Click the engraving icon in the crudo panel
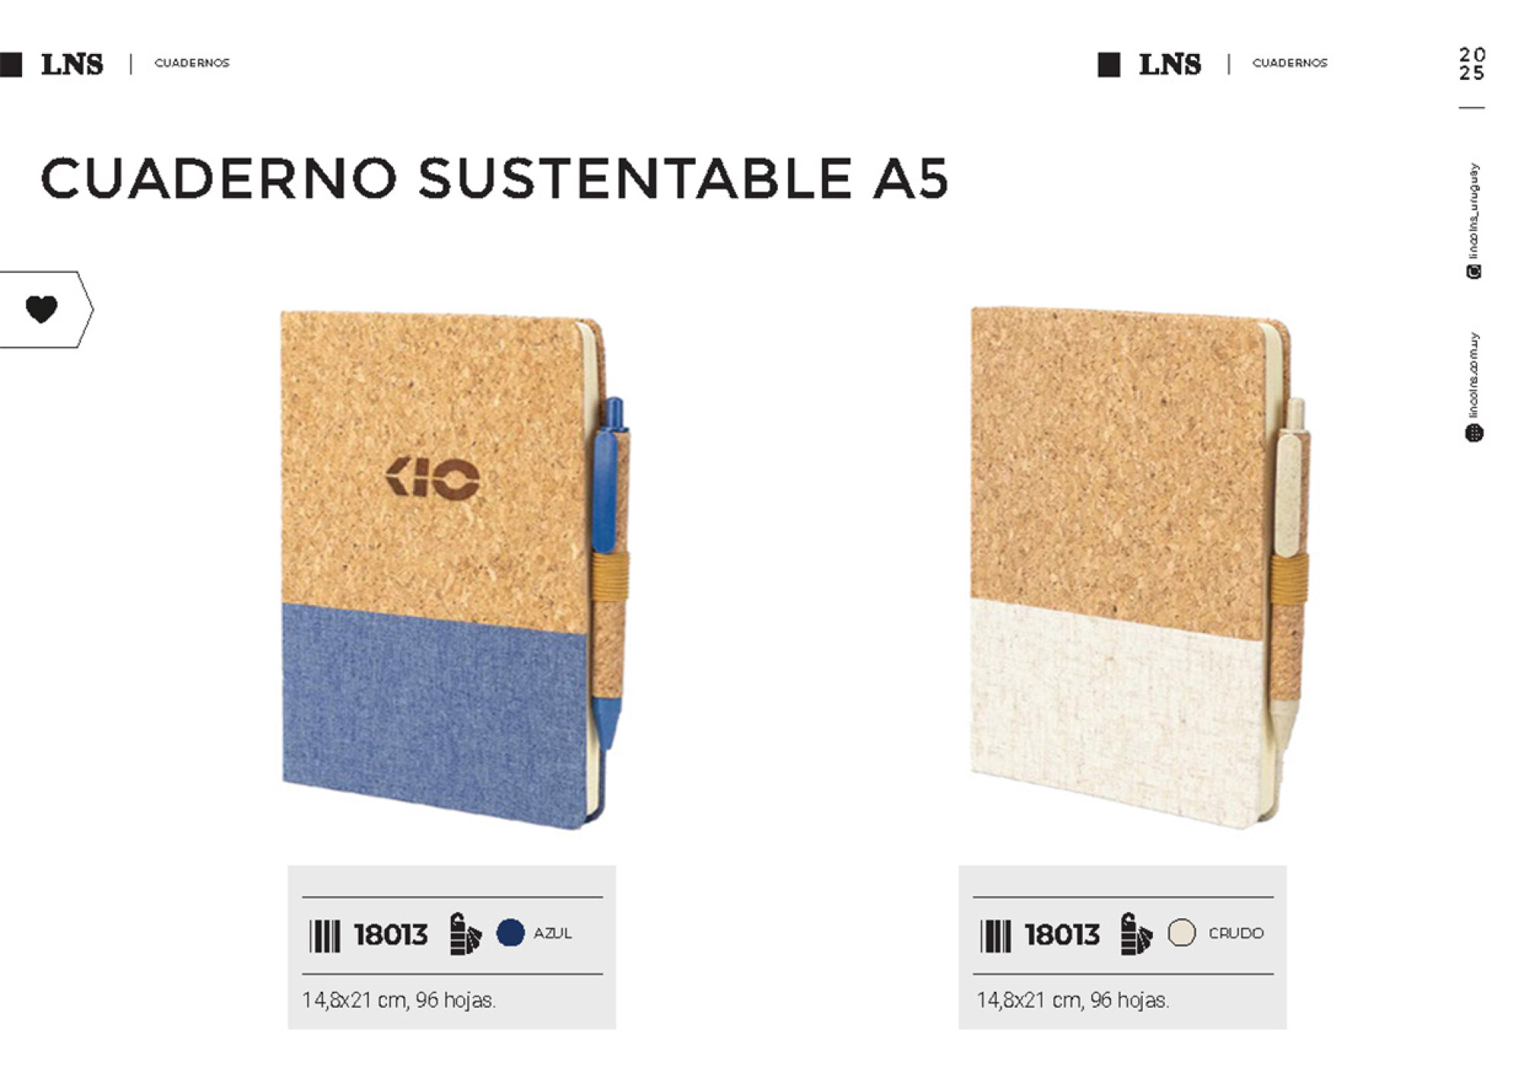The image size is (1524, 1078). tap(1136, 933)
